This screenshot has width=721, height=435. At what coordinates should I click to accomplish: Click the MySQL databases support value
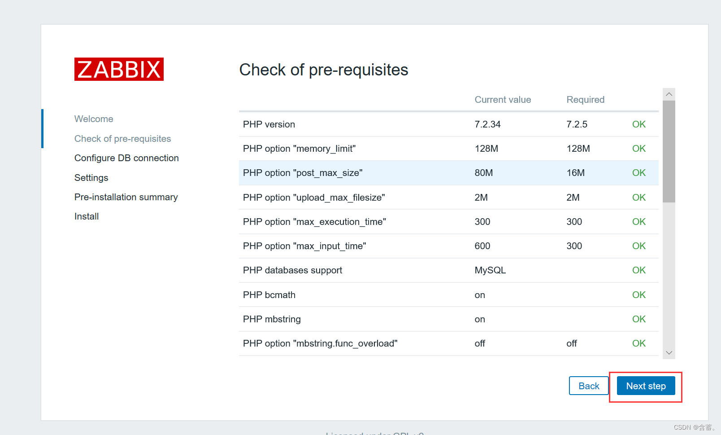(x=490, y=270)
